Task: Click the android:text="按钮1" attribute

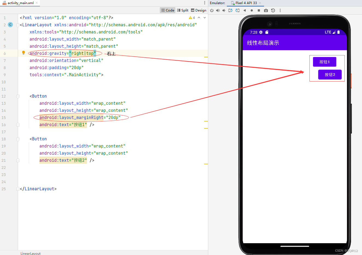Action: 63,125
